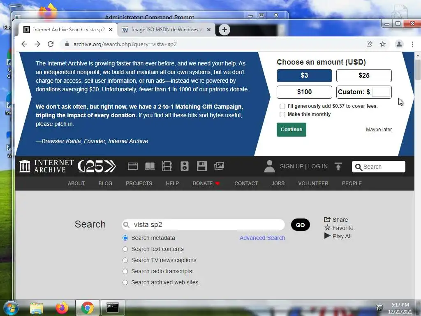Switch to Image ISO MSDN de Windows tab
This screenshot has height=316, width=421.
click(x=167, y=30)
